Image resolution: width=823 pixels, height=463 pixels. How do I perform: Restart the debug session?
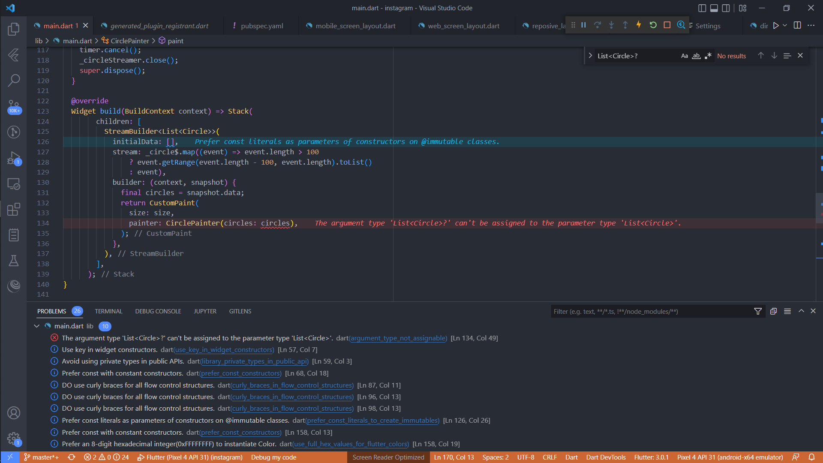pyautogui.click(x=653, y=25)
